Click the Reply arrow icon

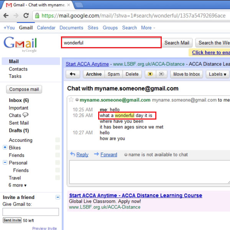tap(72, 154)
